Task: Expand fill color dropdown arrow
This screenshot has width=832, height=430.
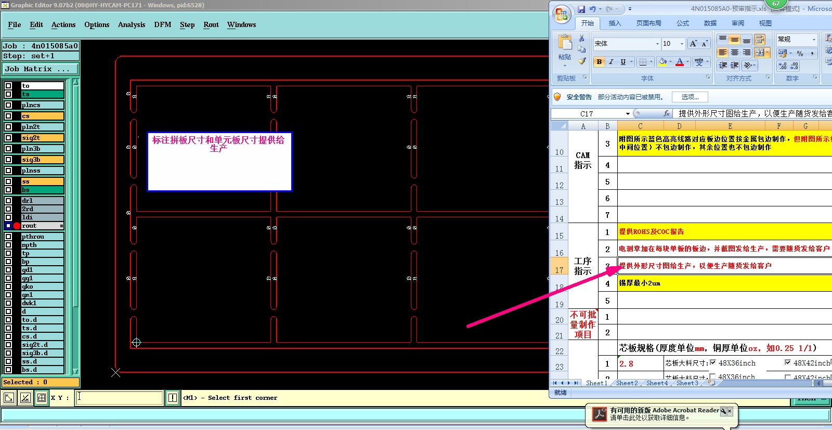Action: [x=671, y=62]
